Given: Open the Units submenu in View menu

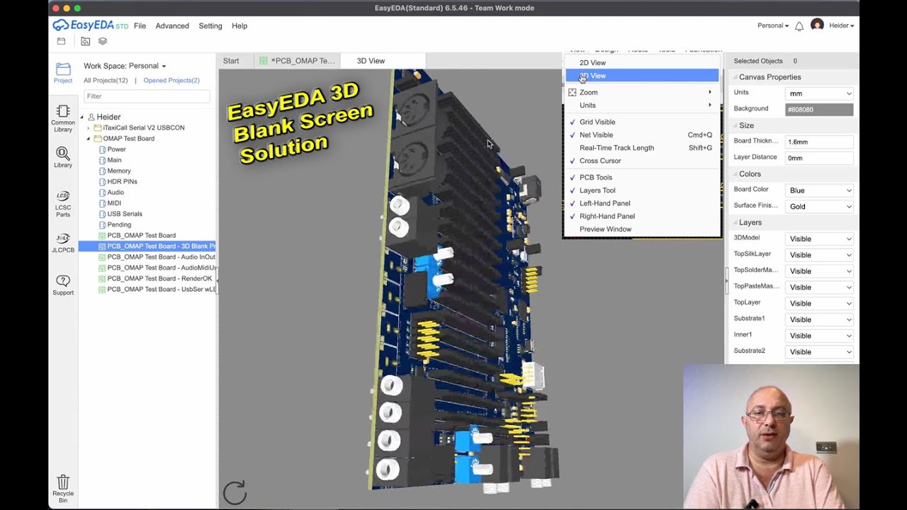Looking at the screenshot, I should (x=642, y=106).
